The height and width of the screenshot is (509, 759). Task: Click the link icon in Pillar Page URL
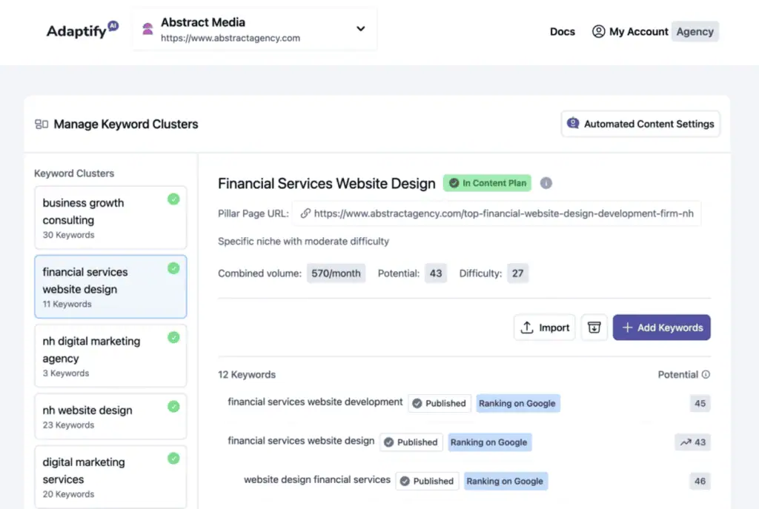305,213
